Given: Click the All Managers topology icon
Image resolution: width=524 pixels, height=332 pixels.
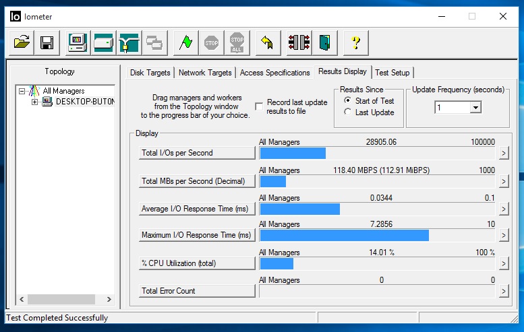Looking at the screenshot, I should point(34,91).
